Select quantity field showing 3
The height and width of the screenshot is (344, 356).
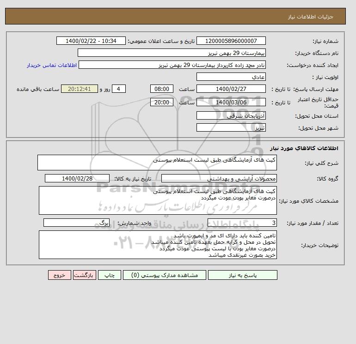[242, 223]
